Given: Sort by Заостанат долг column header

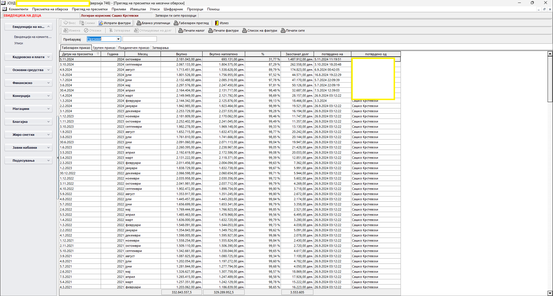Looking at the screenshot, I should tap(297, 54).
